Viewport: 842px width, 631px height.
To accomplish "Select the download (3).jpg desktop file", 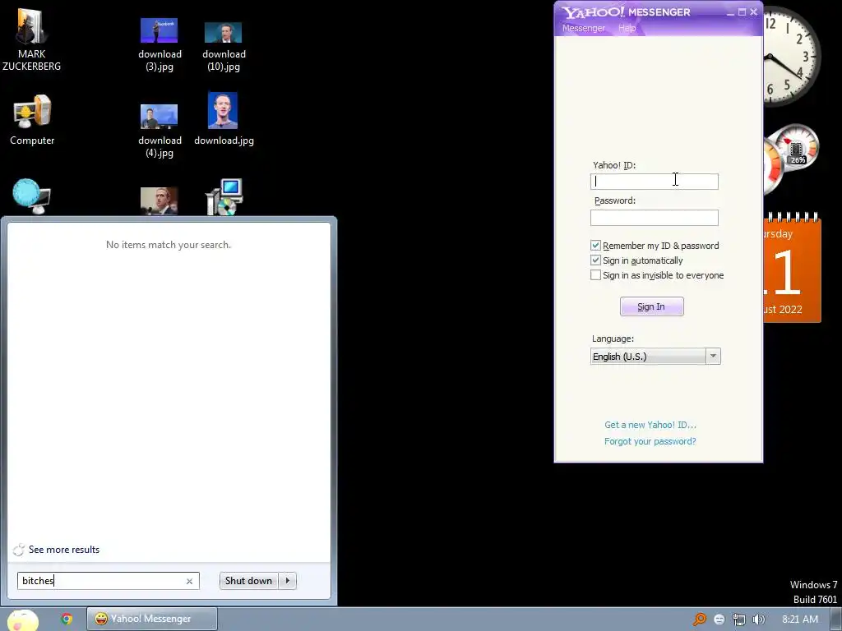I will pyautogui.click(x=160, y=45).
